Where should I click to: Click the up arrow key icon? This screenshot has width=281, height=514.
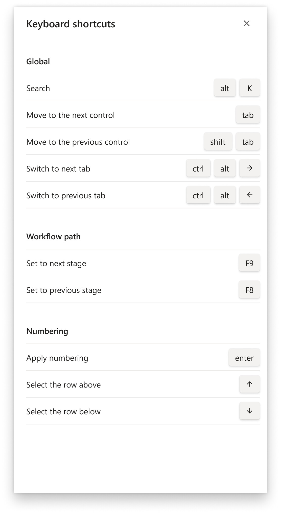click(249, 384)
